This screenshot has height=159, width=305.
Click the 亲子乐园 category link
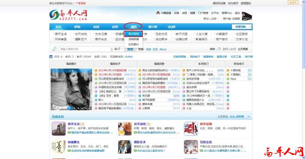181,34
